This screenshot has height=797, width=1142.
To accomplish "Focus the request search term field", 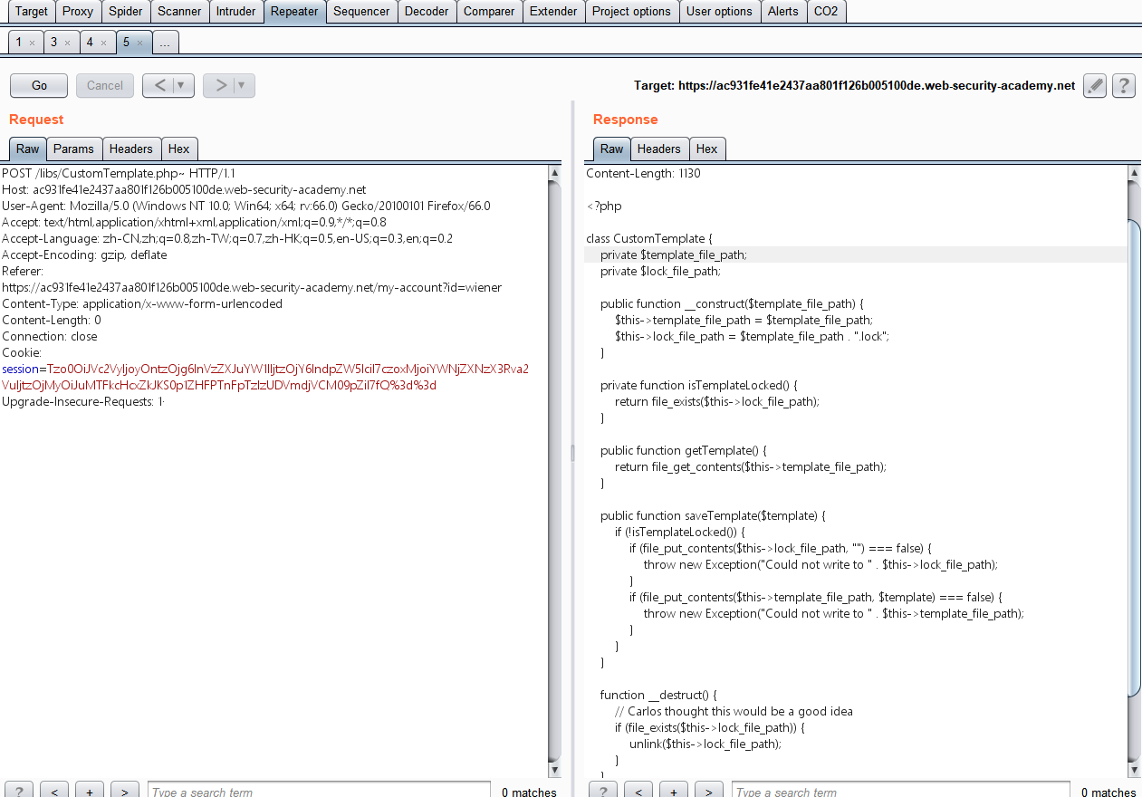I will coord(319,792).
